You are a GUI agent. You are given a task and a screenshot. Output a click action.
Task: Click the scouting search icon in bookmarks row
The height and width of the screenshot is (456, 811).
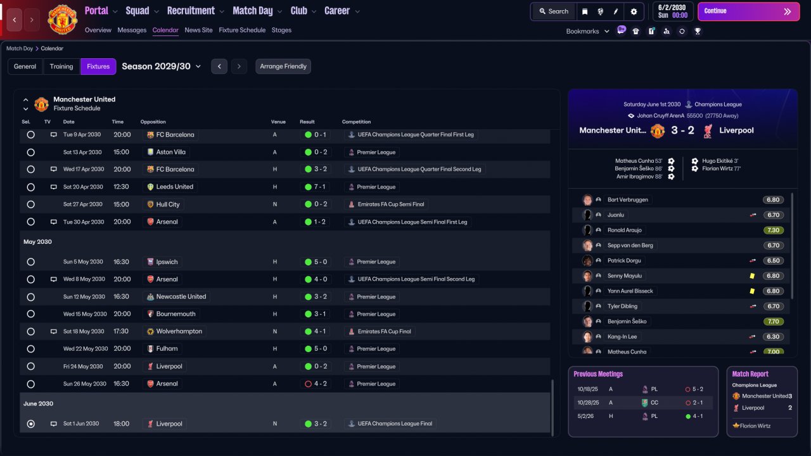pos(667,31)
